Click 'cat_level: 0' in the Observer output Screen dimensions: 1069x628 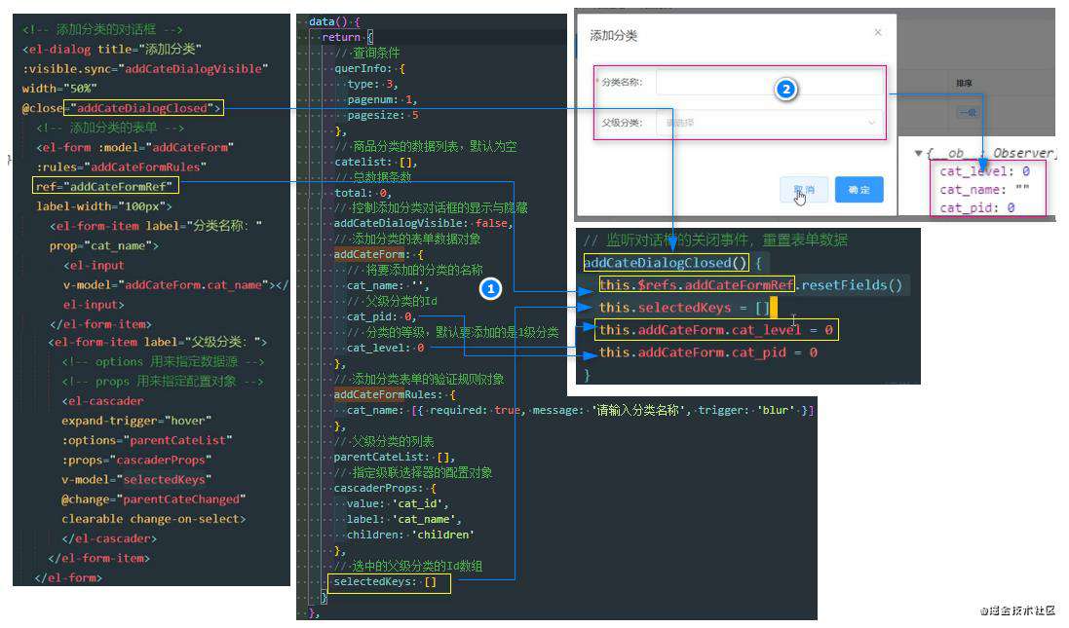[x=984, y=171]
